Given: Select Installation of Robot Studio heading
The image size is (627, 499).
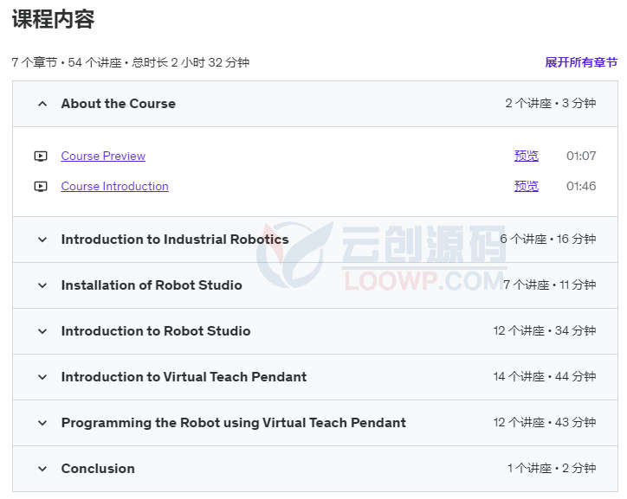Looking at the screenshot, I should 152,285.
